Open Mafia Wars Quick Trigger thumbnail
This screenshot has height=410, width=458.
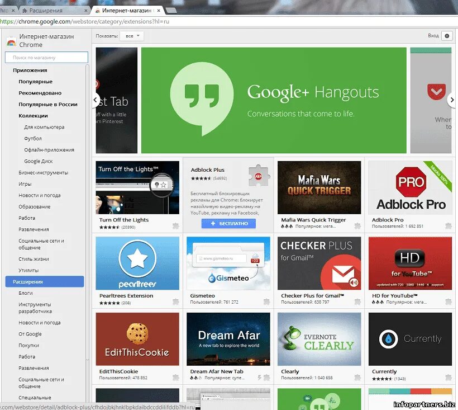pyautogui.click(x=319, y=187)
